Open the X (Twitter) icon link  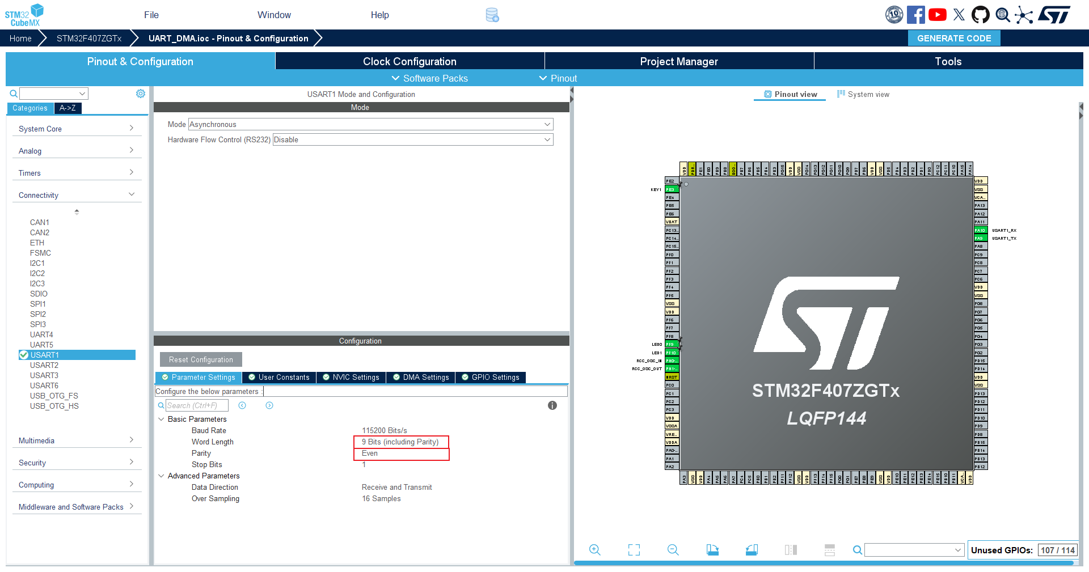pyautogui.click(x=959, y=15)
